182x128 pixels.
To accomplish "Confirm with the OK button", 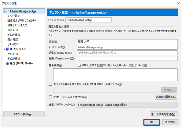I will pyautogui.click(x=152, y=122).
